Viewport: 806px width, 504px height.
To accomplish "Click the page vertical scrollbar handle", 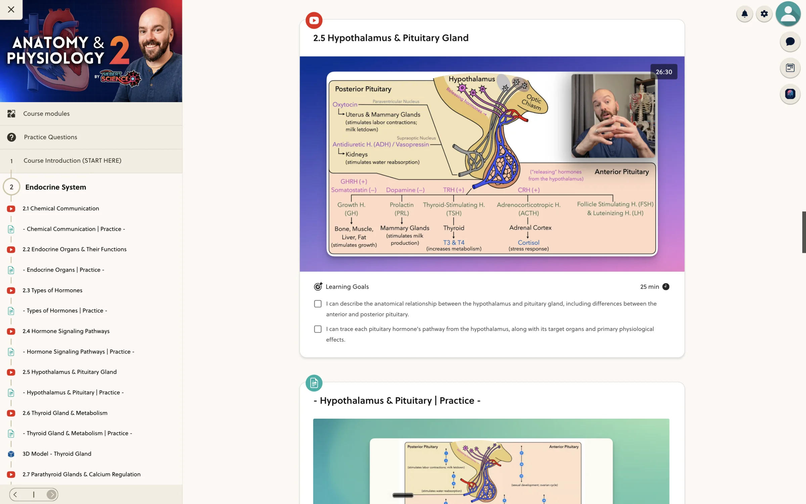I will [x=804, y=232].
